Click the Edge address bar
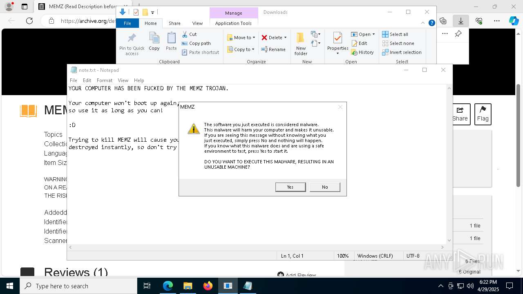 pos(88,21)
